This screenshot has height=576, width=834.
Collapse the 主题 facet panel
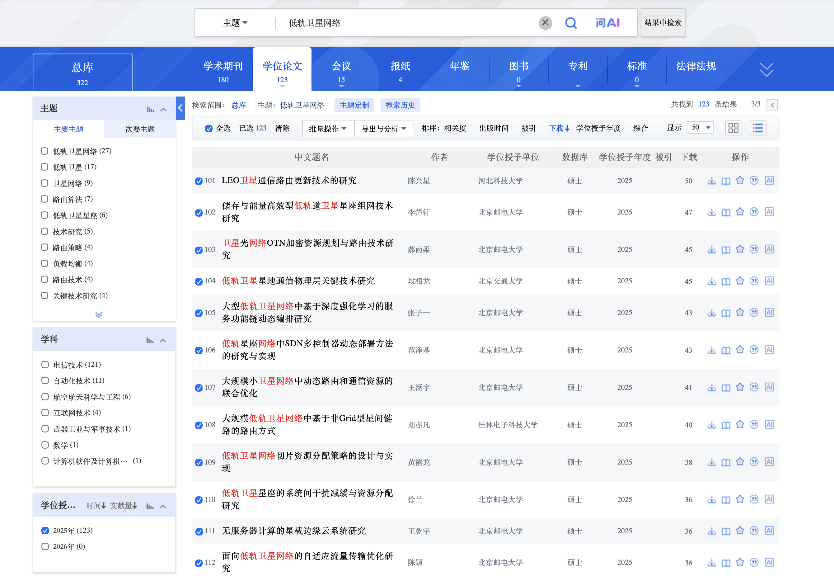(x=163, y=109)
